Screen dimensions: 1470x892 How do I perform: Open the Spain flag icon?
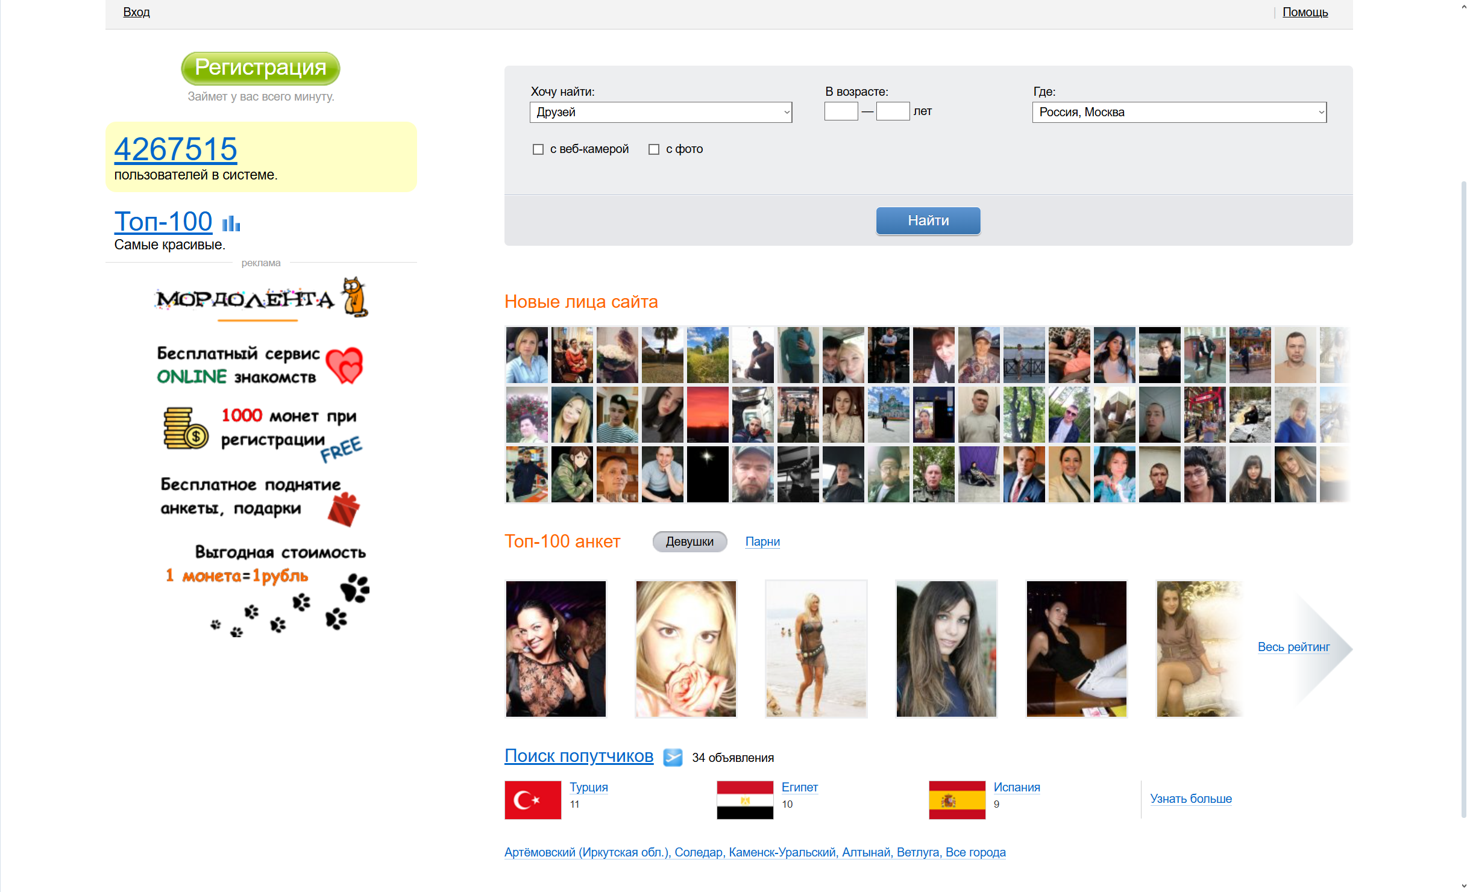click(x=957, y=800)
